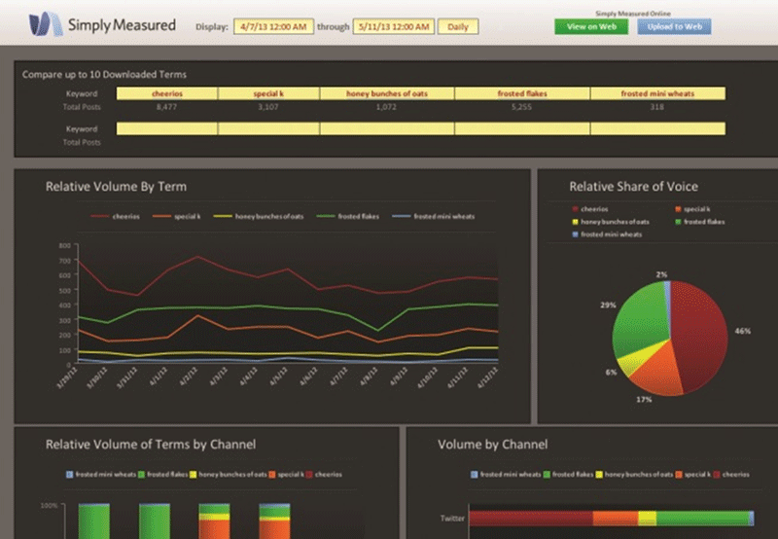The width and height of the screenshot is (778, 539).
Task: Click the View on Web button
Action: click(591, 27)
